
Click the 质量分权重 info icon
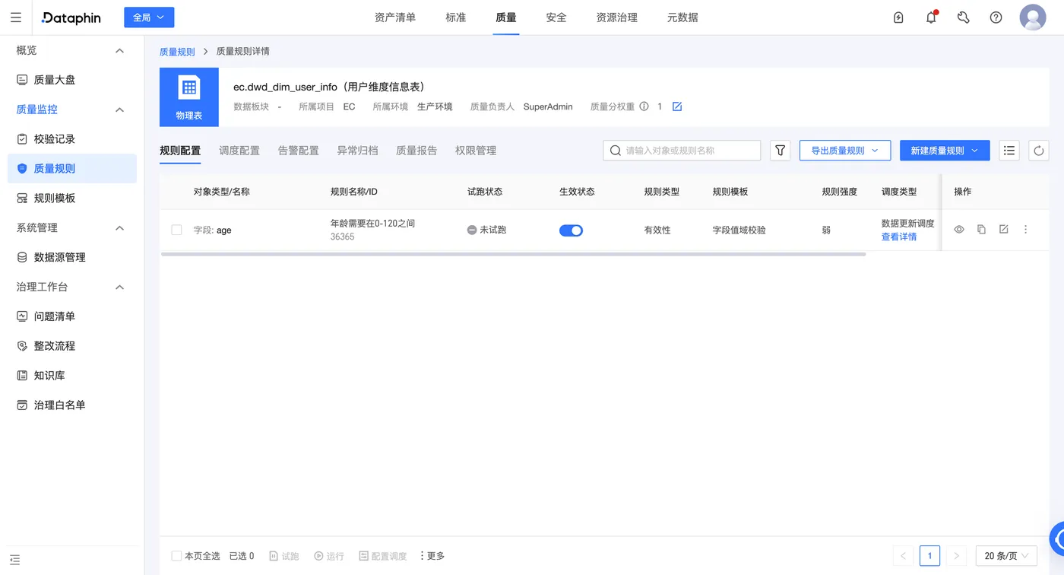tap(644, 106)
